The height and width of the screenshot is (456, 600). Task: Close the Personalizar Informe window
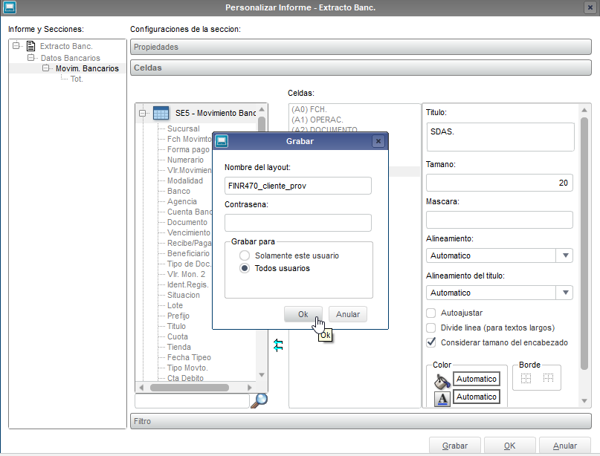[x=590, y=7]
